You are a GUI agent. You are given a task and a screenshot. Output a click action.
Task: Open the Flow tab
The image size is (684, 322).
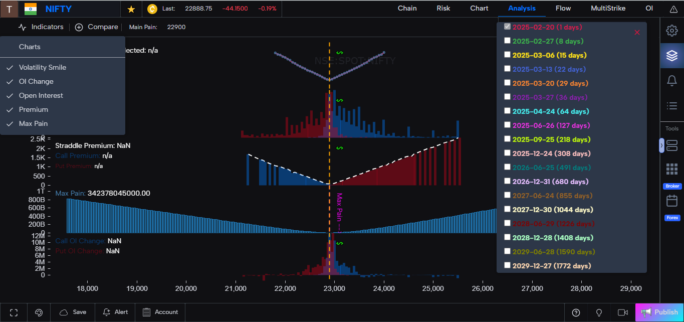[x=563, y=9]
